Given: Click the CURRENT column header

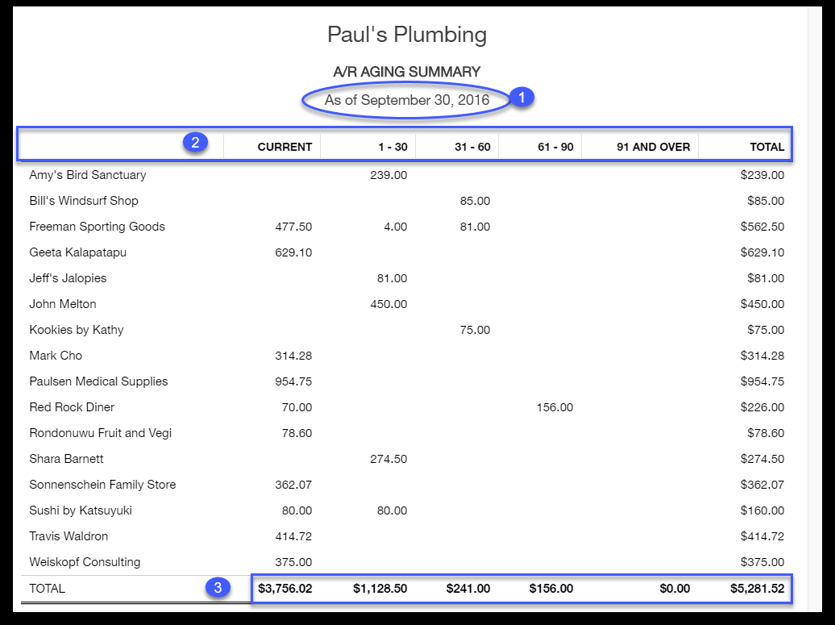Looking at the screenshot, I should coord(284,147).
